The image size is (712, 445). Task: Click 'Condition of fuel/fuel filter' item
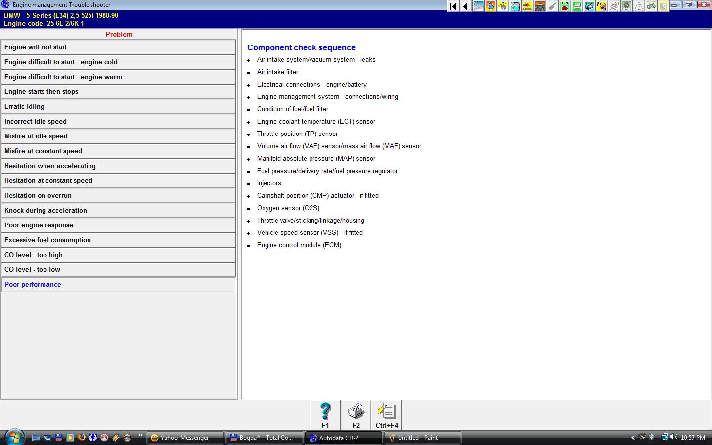(293, 109)
